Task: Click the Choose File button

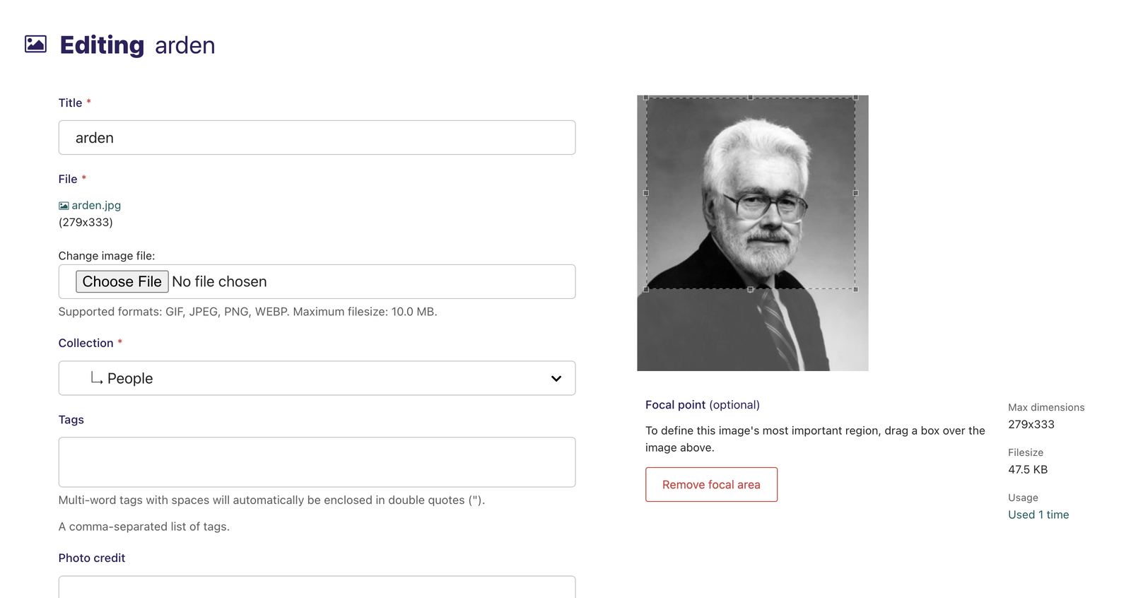Action: tap(122, 281)
